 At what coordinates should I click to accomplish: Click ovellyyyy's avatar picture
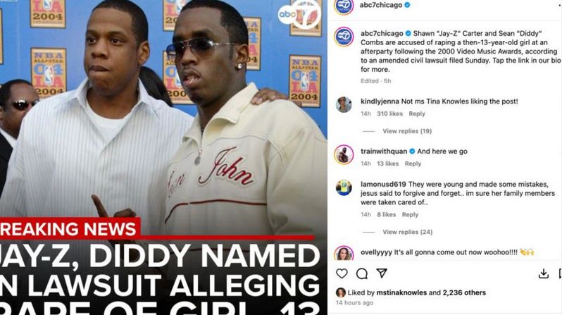[344, 253]
